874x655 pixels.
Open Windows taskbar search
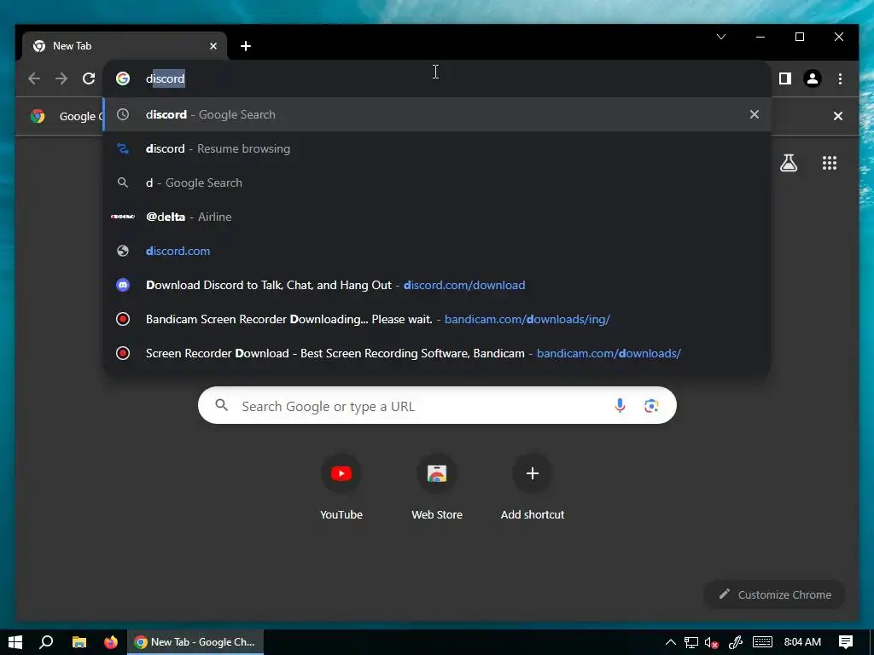click(46, 642)
